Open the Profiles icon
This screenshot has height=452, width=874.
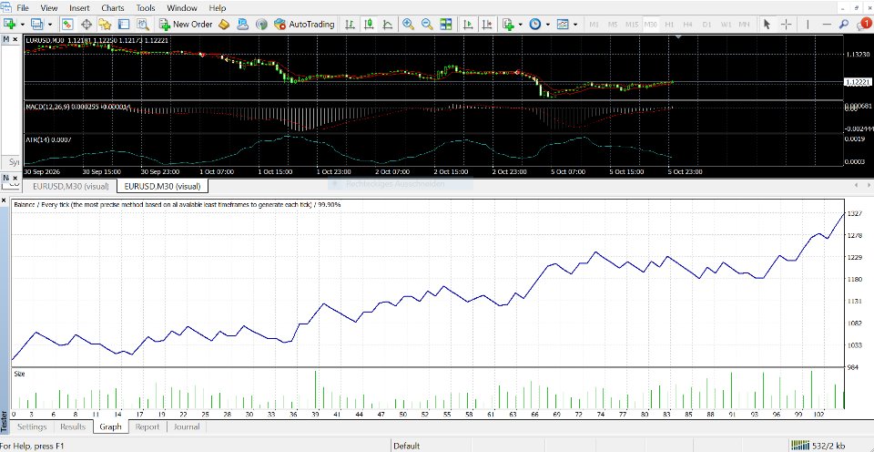(x=36, y=24)
